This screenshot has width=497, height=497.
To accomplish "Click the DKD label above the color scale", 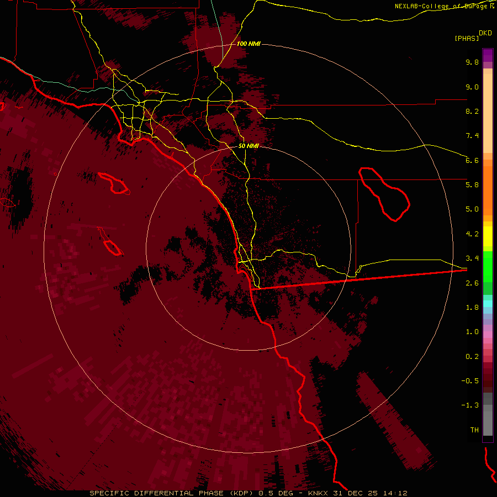I will click(485, 33).
